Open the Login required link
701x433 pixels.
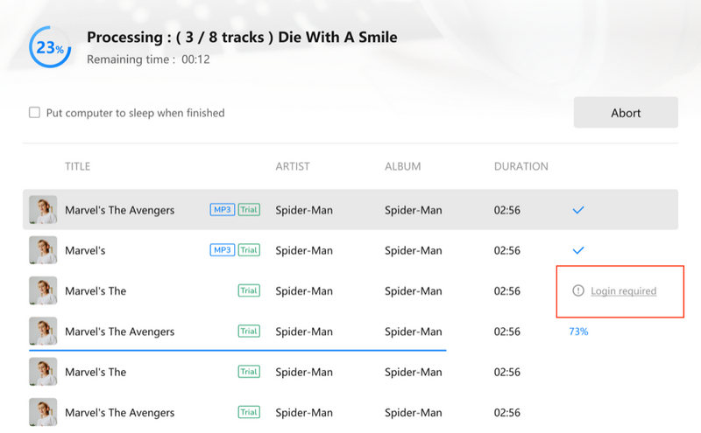[x=623, y=291]
